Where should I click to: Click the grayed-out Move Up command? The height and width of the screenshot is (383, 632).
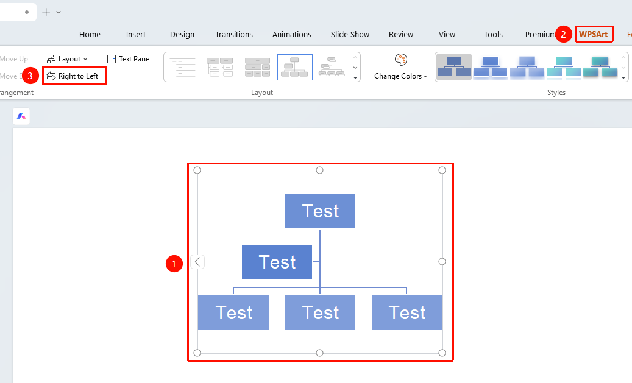tap(14, 59)
